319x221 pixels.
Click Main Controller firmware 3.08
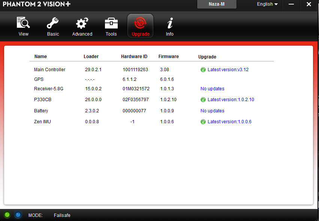165,70
